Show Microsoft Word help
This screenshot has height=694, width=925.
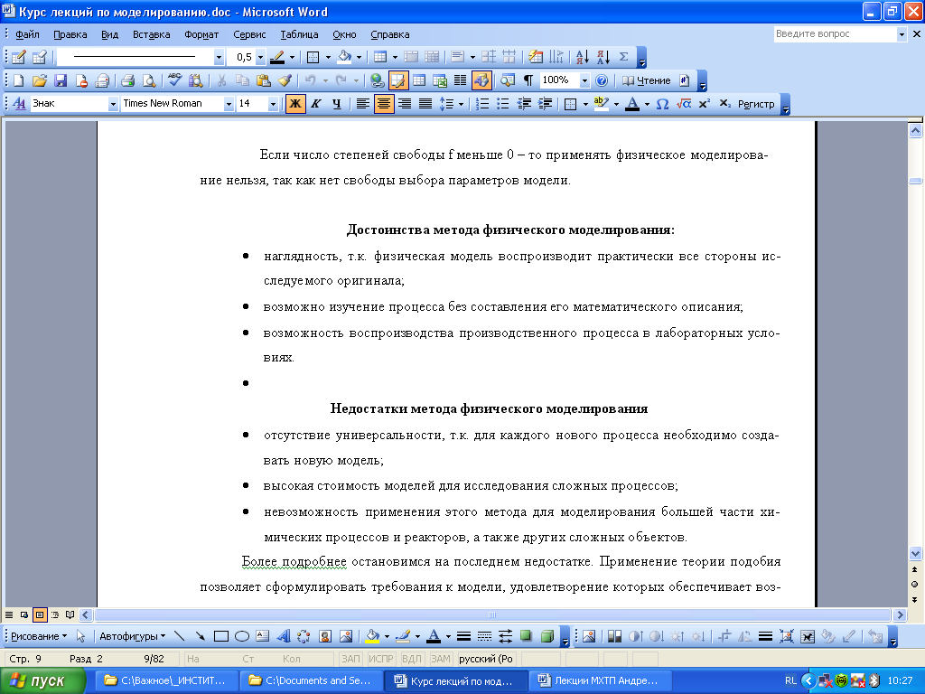[x=601, y=80]
